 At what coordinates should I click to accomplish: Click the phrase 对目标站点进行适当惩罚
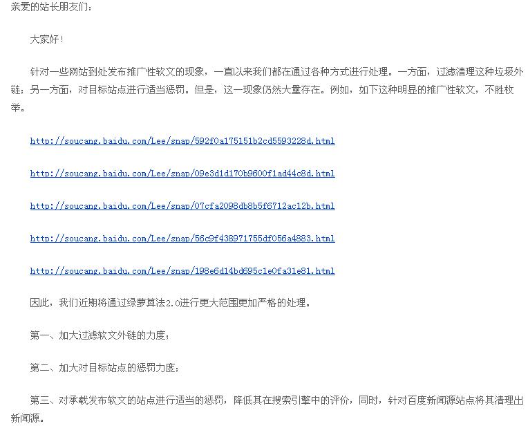131,90
